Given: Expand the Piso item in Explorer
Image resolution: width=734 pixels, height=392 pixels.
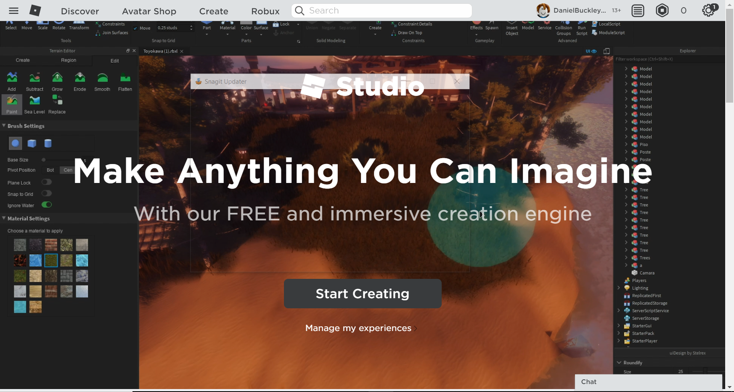Looking at the screenshot, I should point(626,144).
